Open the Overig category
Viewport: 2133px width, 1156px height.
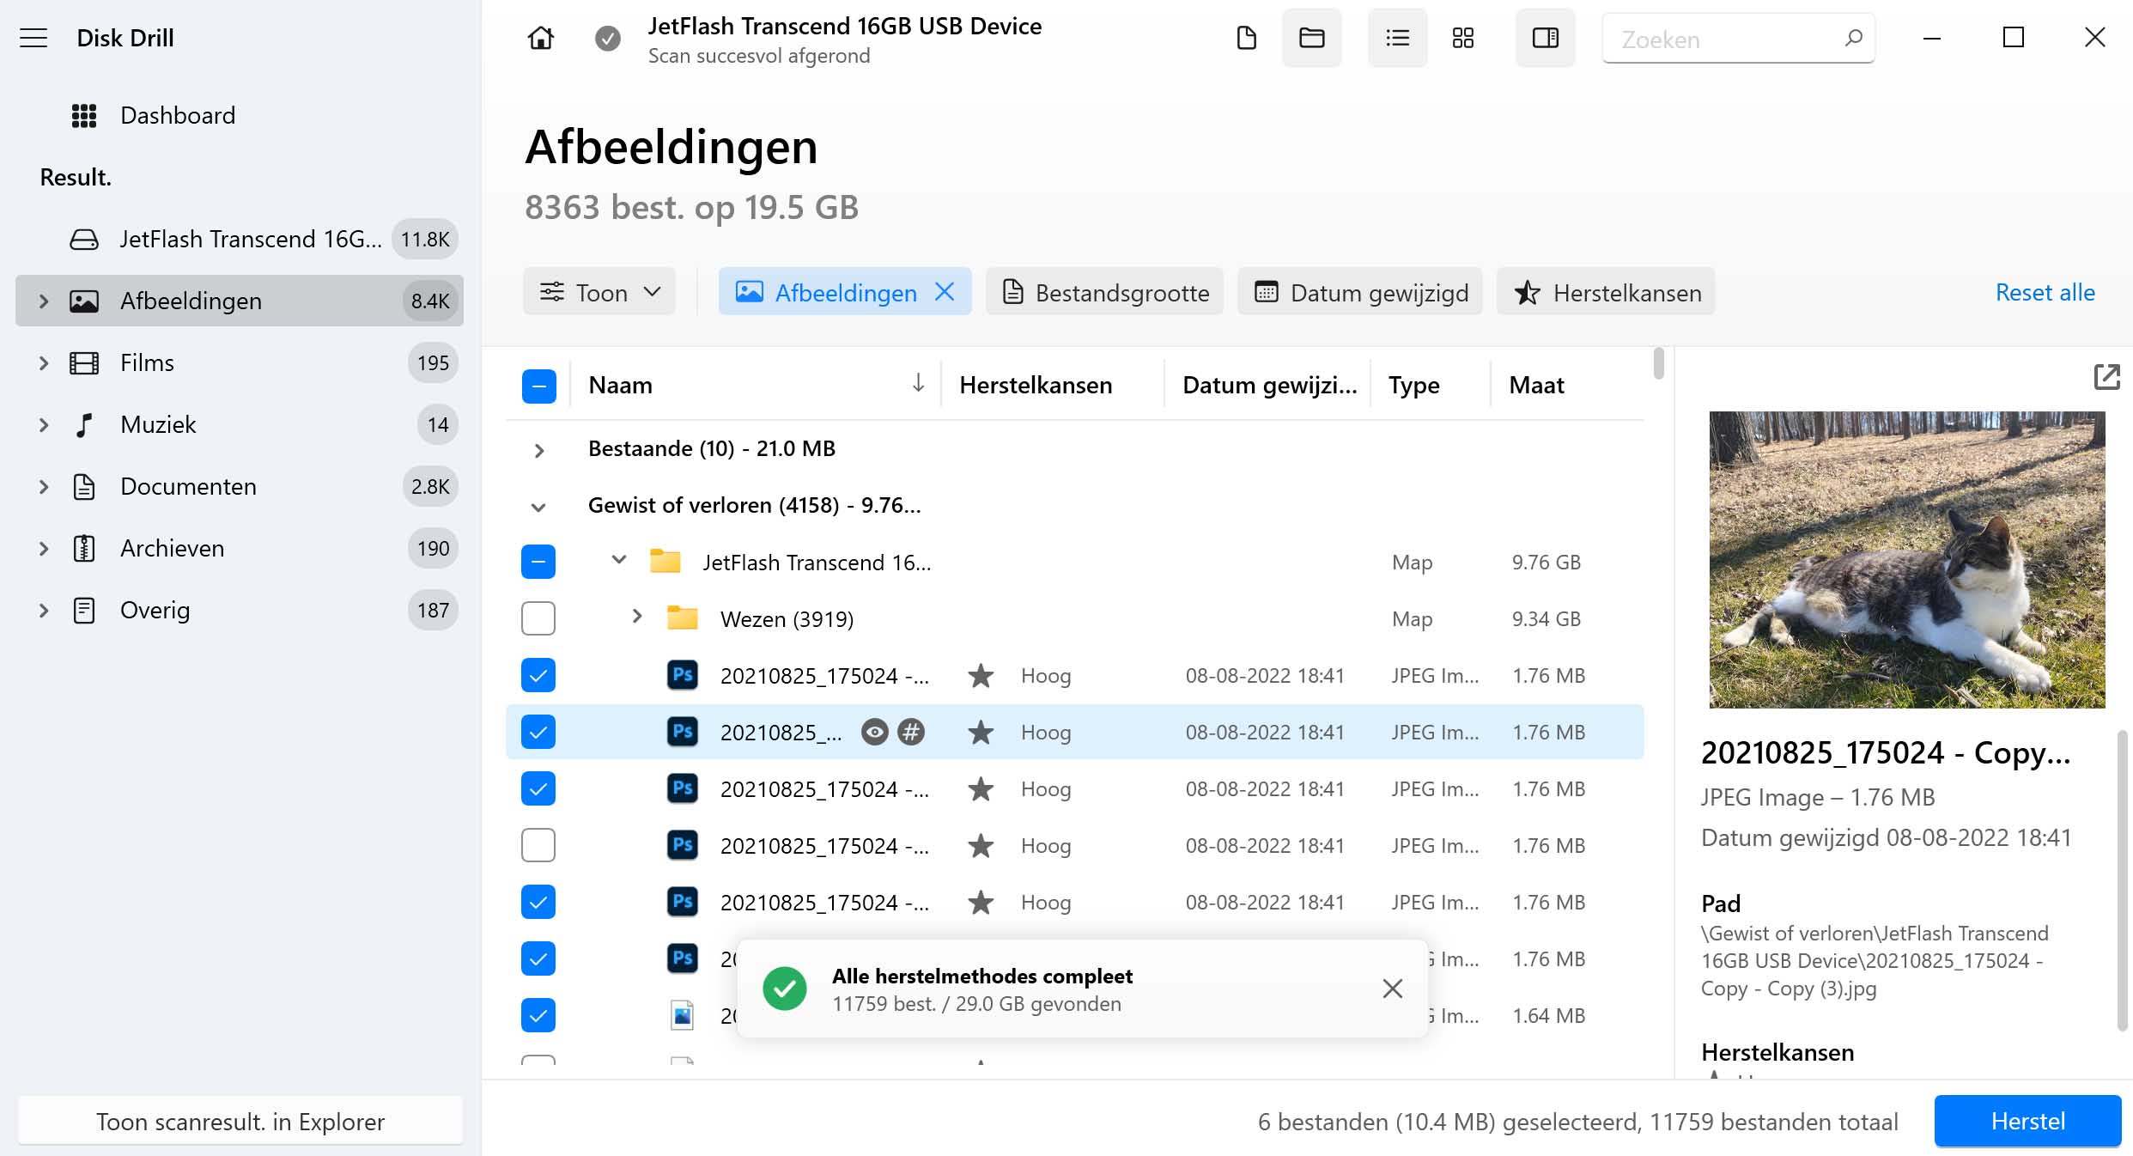[x=239, y=610]
